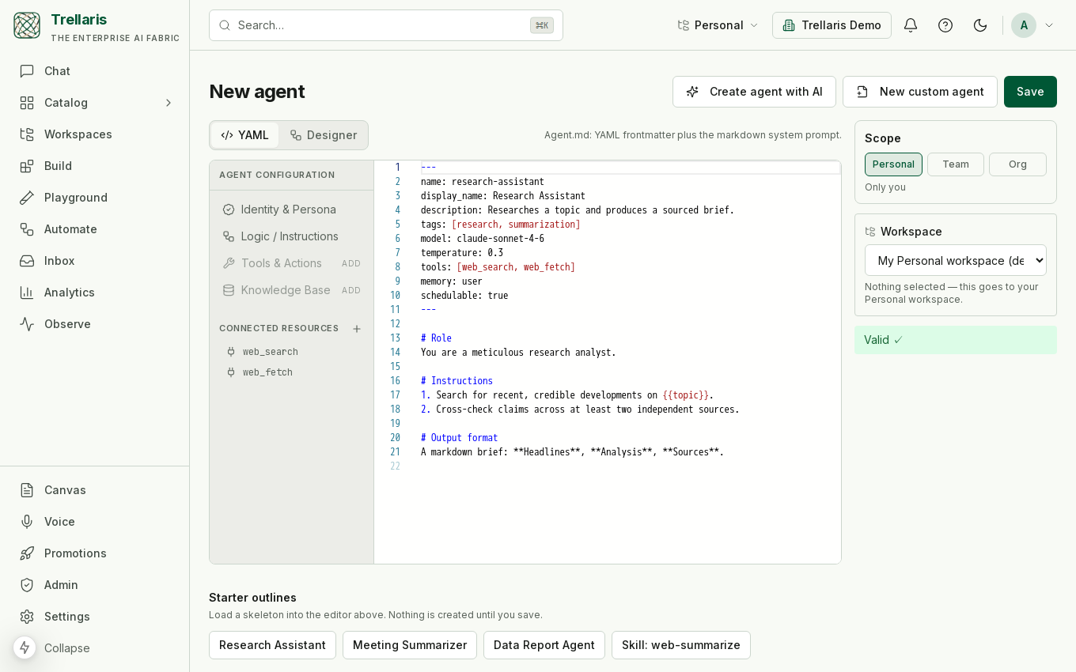Add a Tools & Actions section
Image resolution: width=1076 pixels, height=672 pixels.
351,263
